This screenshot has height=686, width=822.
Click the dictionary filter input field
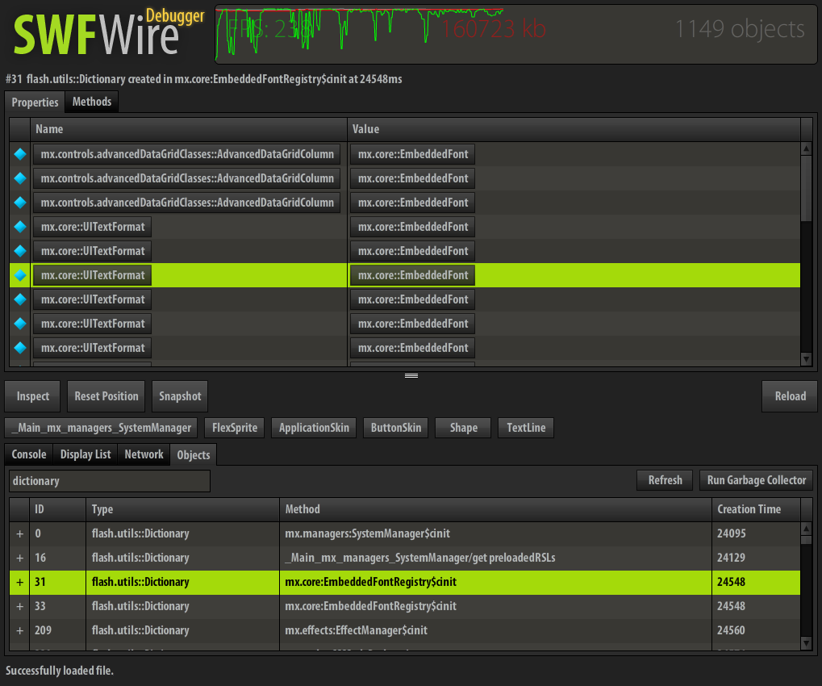coord(110,481)
